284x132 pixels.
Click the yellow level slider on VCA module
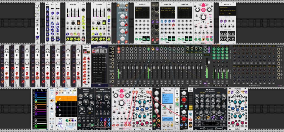coord(190,107)
